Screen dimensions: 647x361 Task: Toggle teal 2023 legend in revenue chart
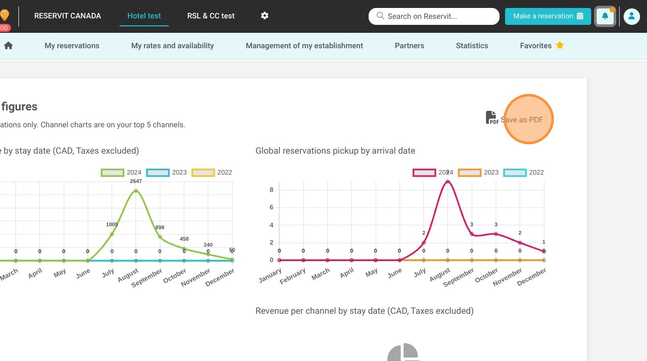(x=167, y=173)
